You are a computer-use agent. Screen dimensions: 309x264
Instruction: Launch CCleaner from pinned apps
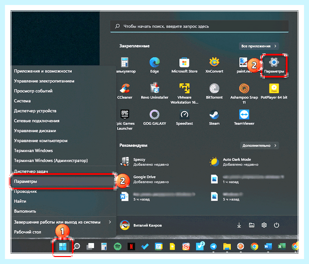[125, 91]
